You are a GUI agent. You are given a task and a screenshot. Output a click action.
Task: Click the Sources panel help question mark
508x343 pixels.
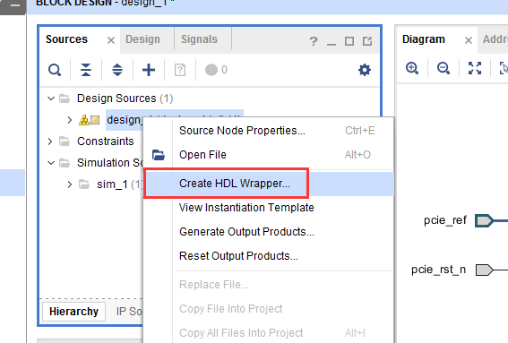[x=314, y=41]
